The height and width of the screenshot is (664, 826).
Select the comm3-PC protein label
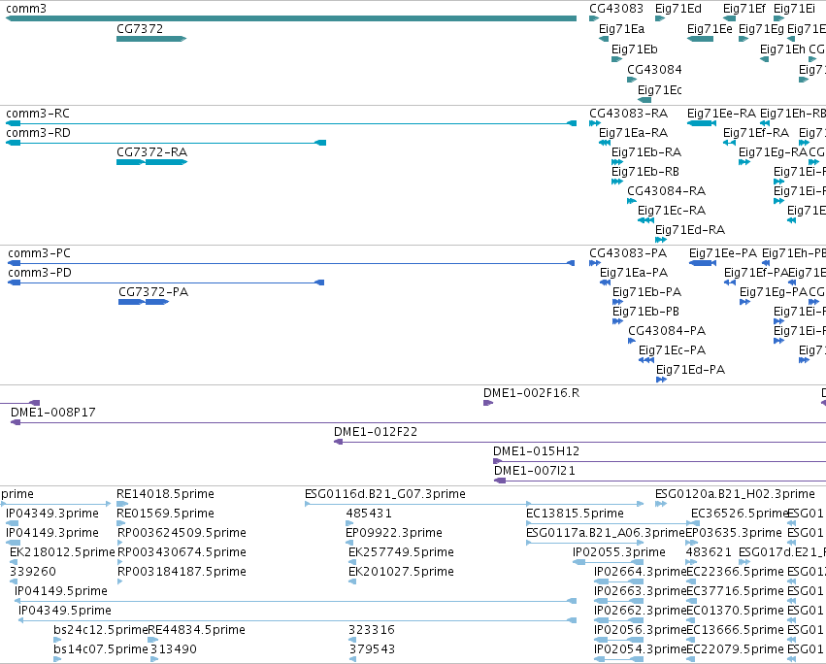pyautogui.click(x=39, y=253)
